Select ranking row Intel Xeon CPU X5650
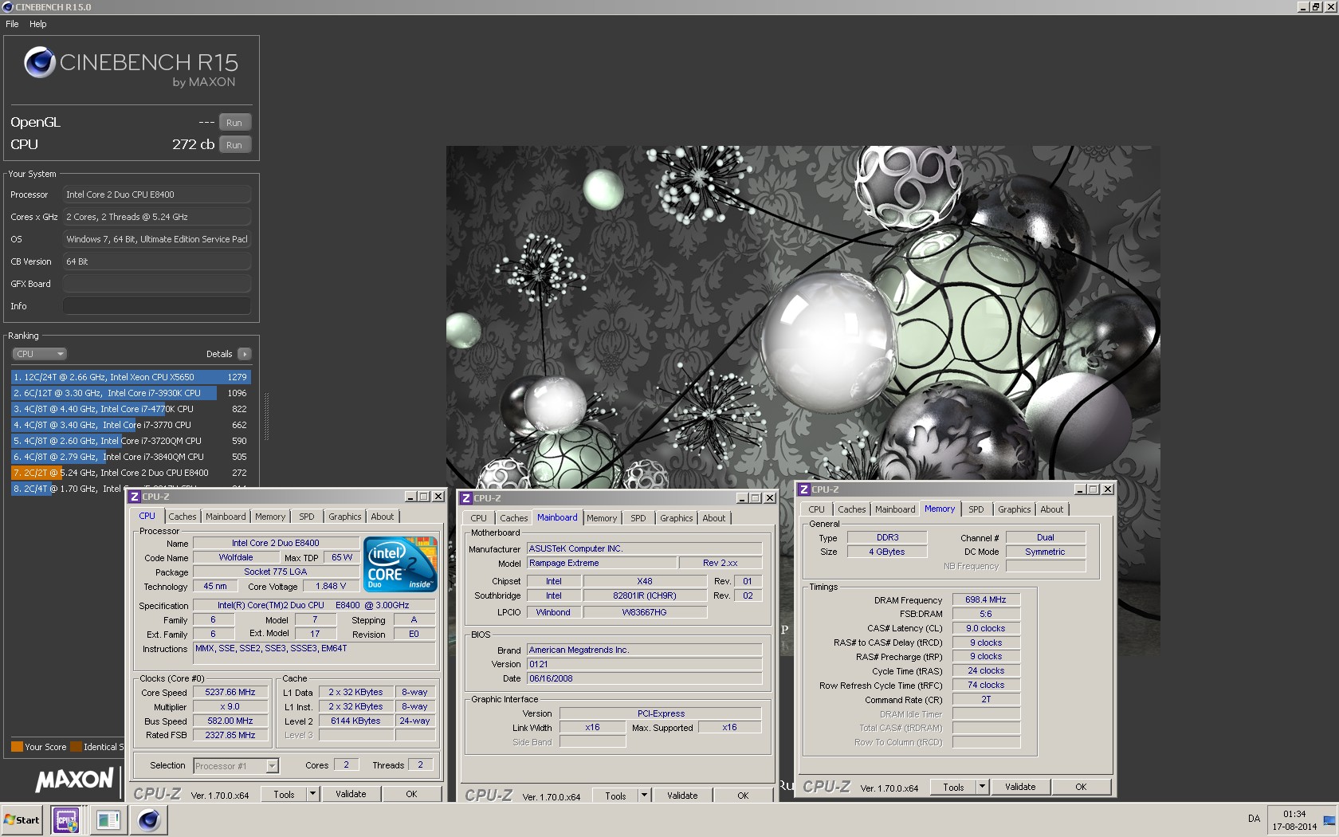The width and height of the screenshot is (1339, 837). [131, 377]
